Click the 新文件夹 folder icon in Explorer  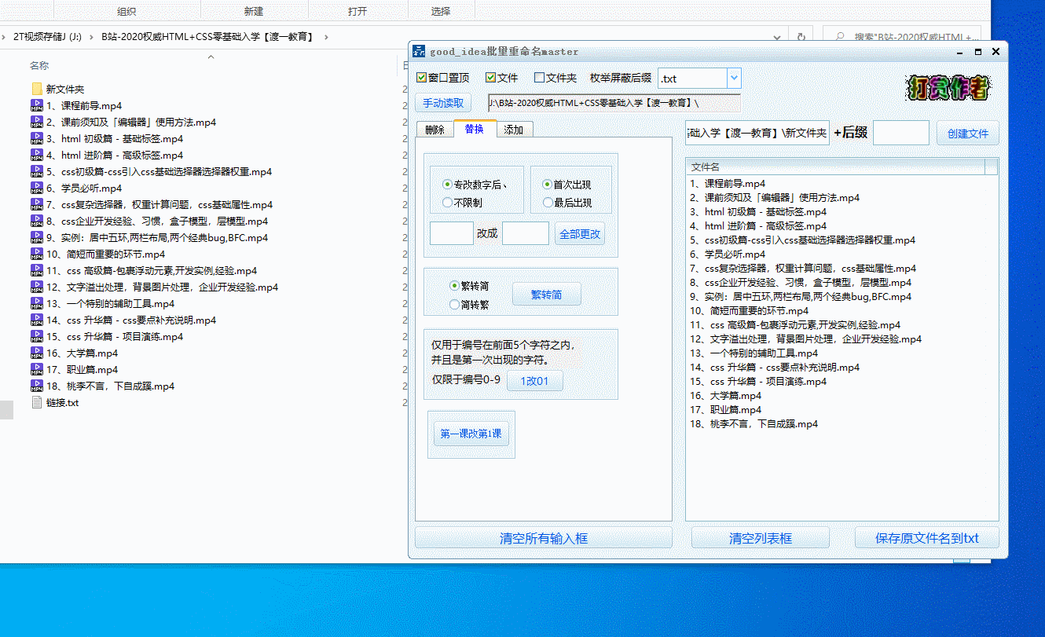click(36, 89)
